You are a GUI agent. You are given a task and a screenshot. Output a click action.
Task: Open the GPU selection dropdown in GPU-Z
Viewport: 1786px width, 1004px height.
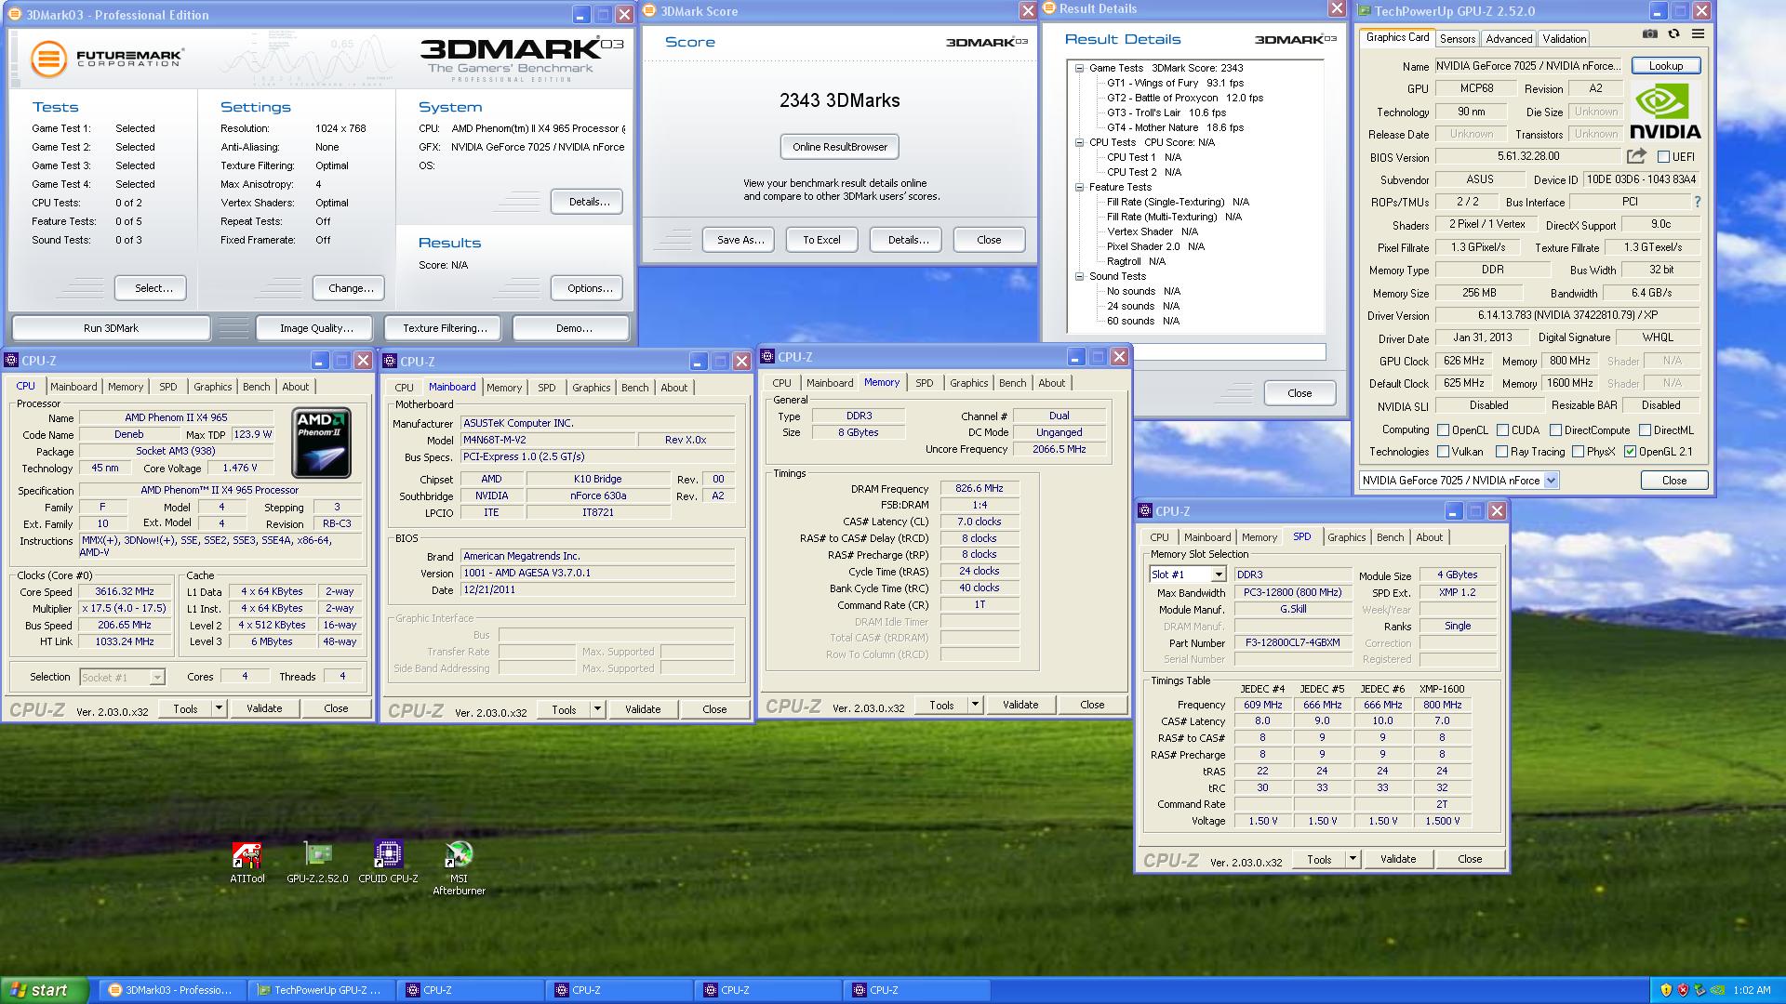[x=1551, y=481]
